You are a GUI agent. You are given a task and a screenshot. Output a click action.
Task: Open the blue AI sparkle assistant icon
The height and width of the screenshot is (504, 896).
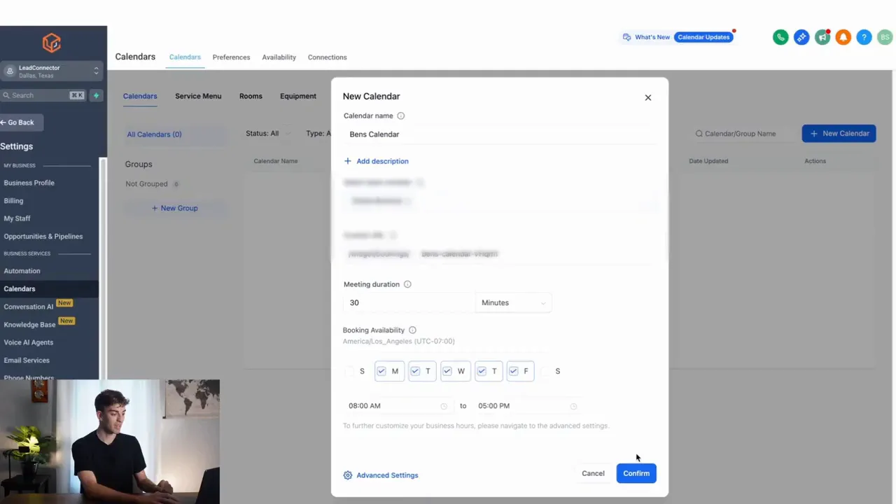801,37
